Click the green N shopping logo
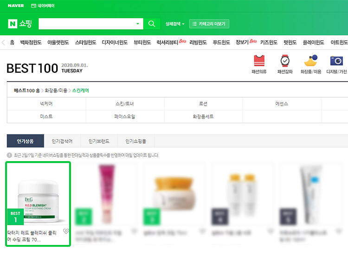Image resolution: width=348 pixels, height=263 pixels. click(19, 24)
